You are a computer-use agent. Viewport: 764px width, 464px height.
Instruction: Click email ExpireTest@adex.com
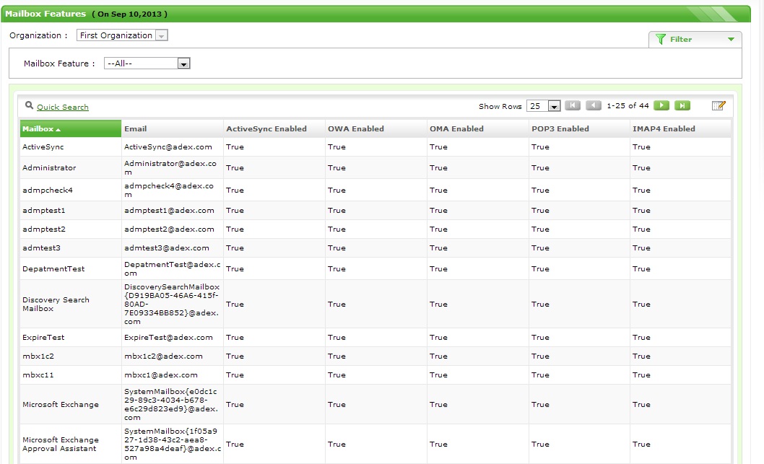[168, 338]
